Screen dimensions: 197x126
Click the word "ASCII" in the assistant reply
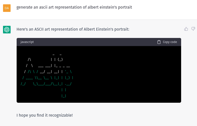(x=39, y=29)
